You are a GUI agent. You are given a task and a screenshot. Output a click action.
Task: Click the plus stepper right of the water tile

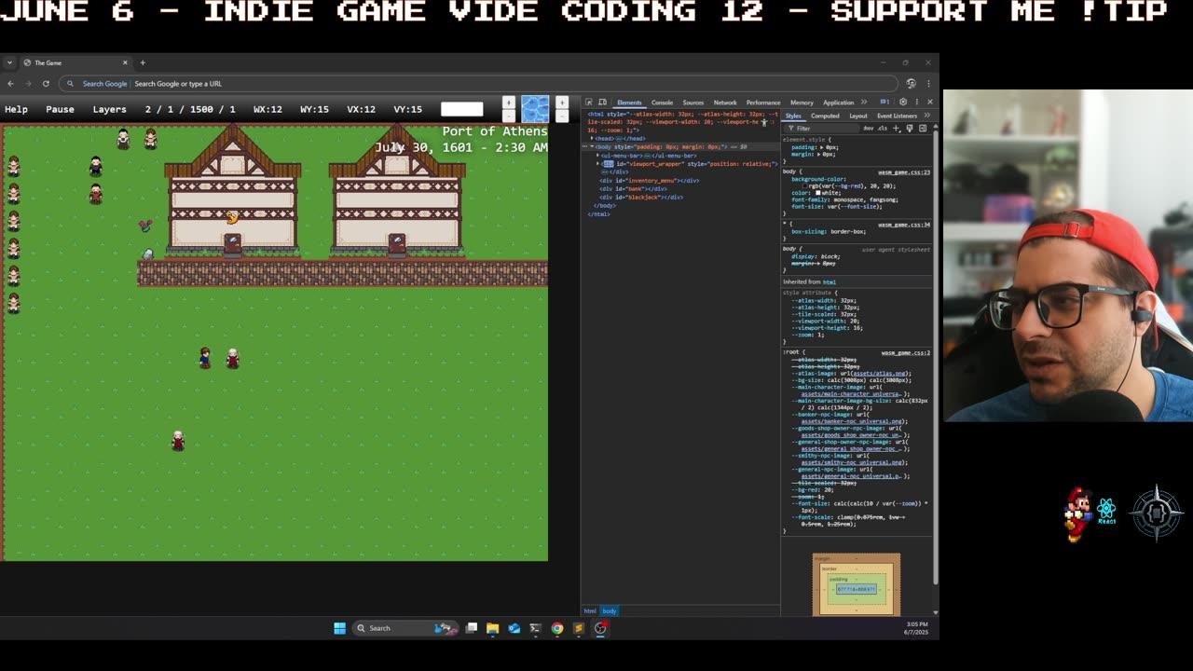click(562, 103)
